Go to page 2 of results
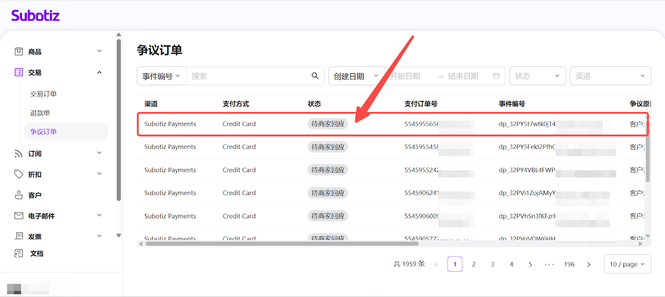665x297 pixels. [x=473, y=264]
